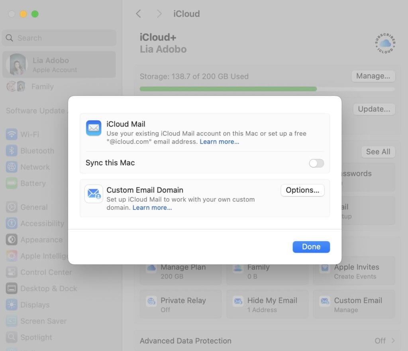Open Desktop & Dock settings
408x351 pixels.
[x=11, y=288]
